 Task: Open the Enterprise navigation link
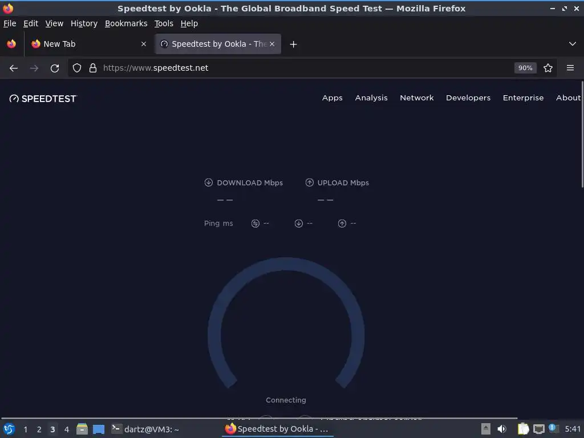click(524, 98)
